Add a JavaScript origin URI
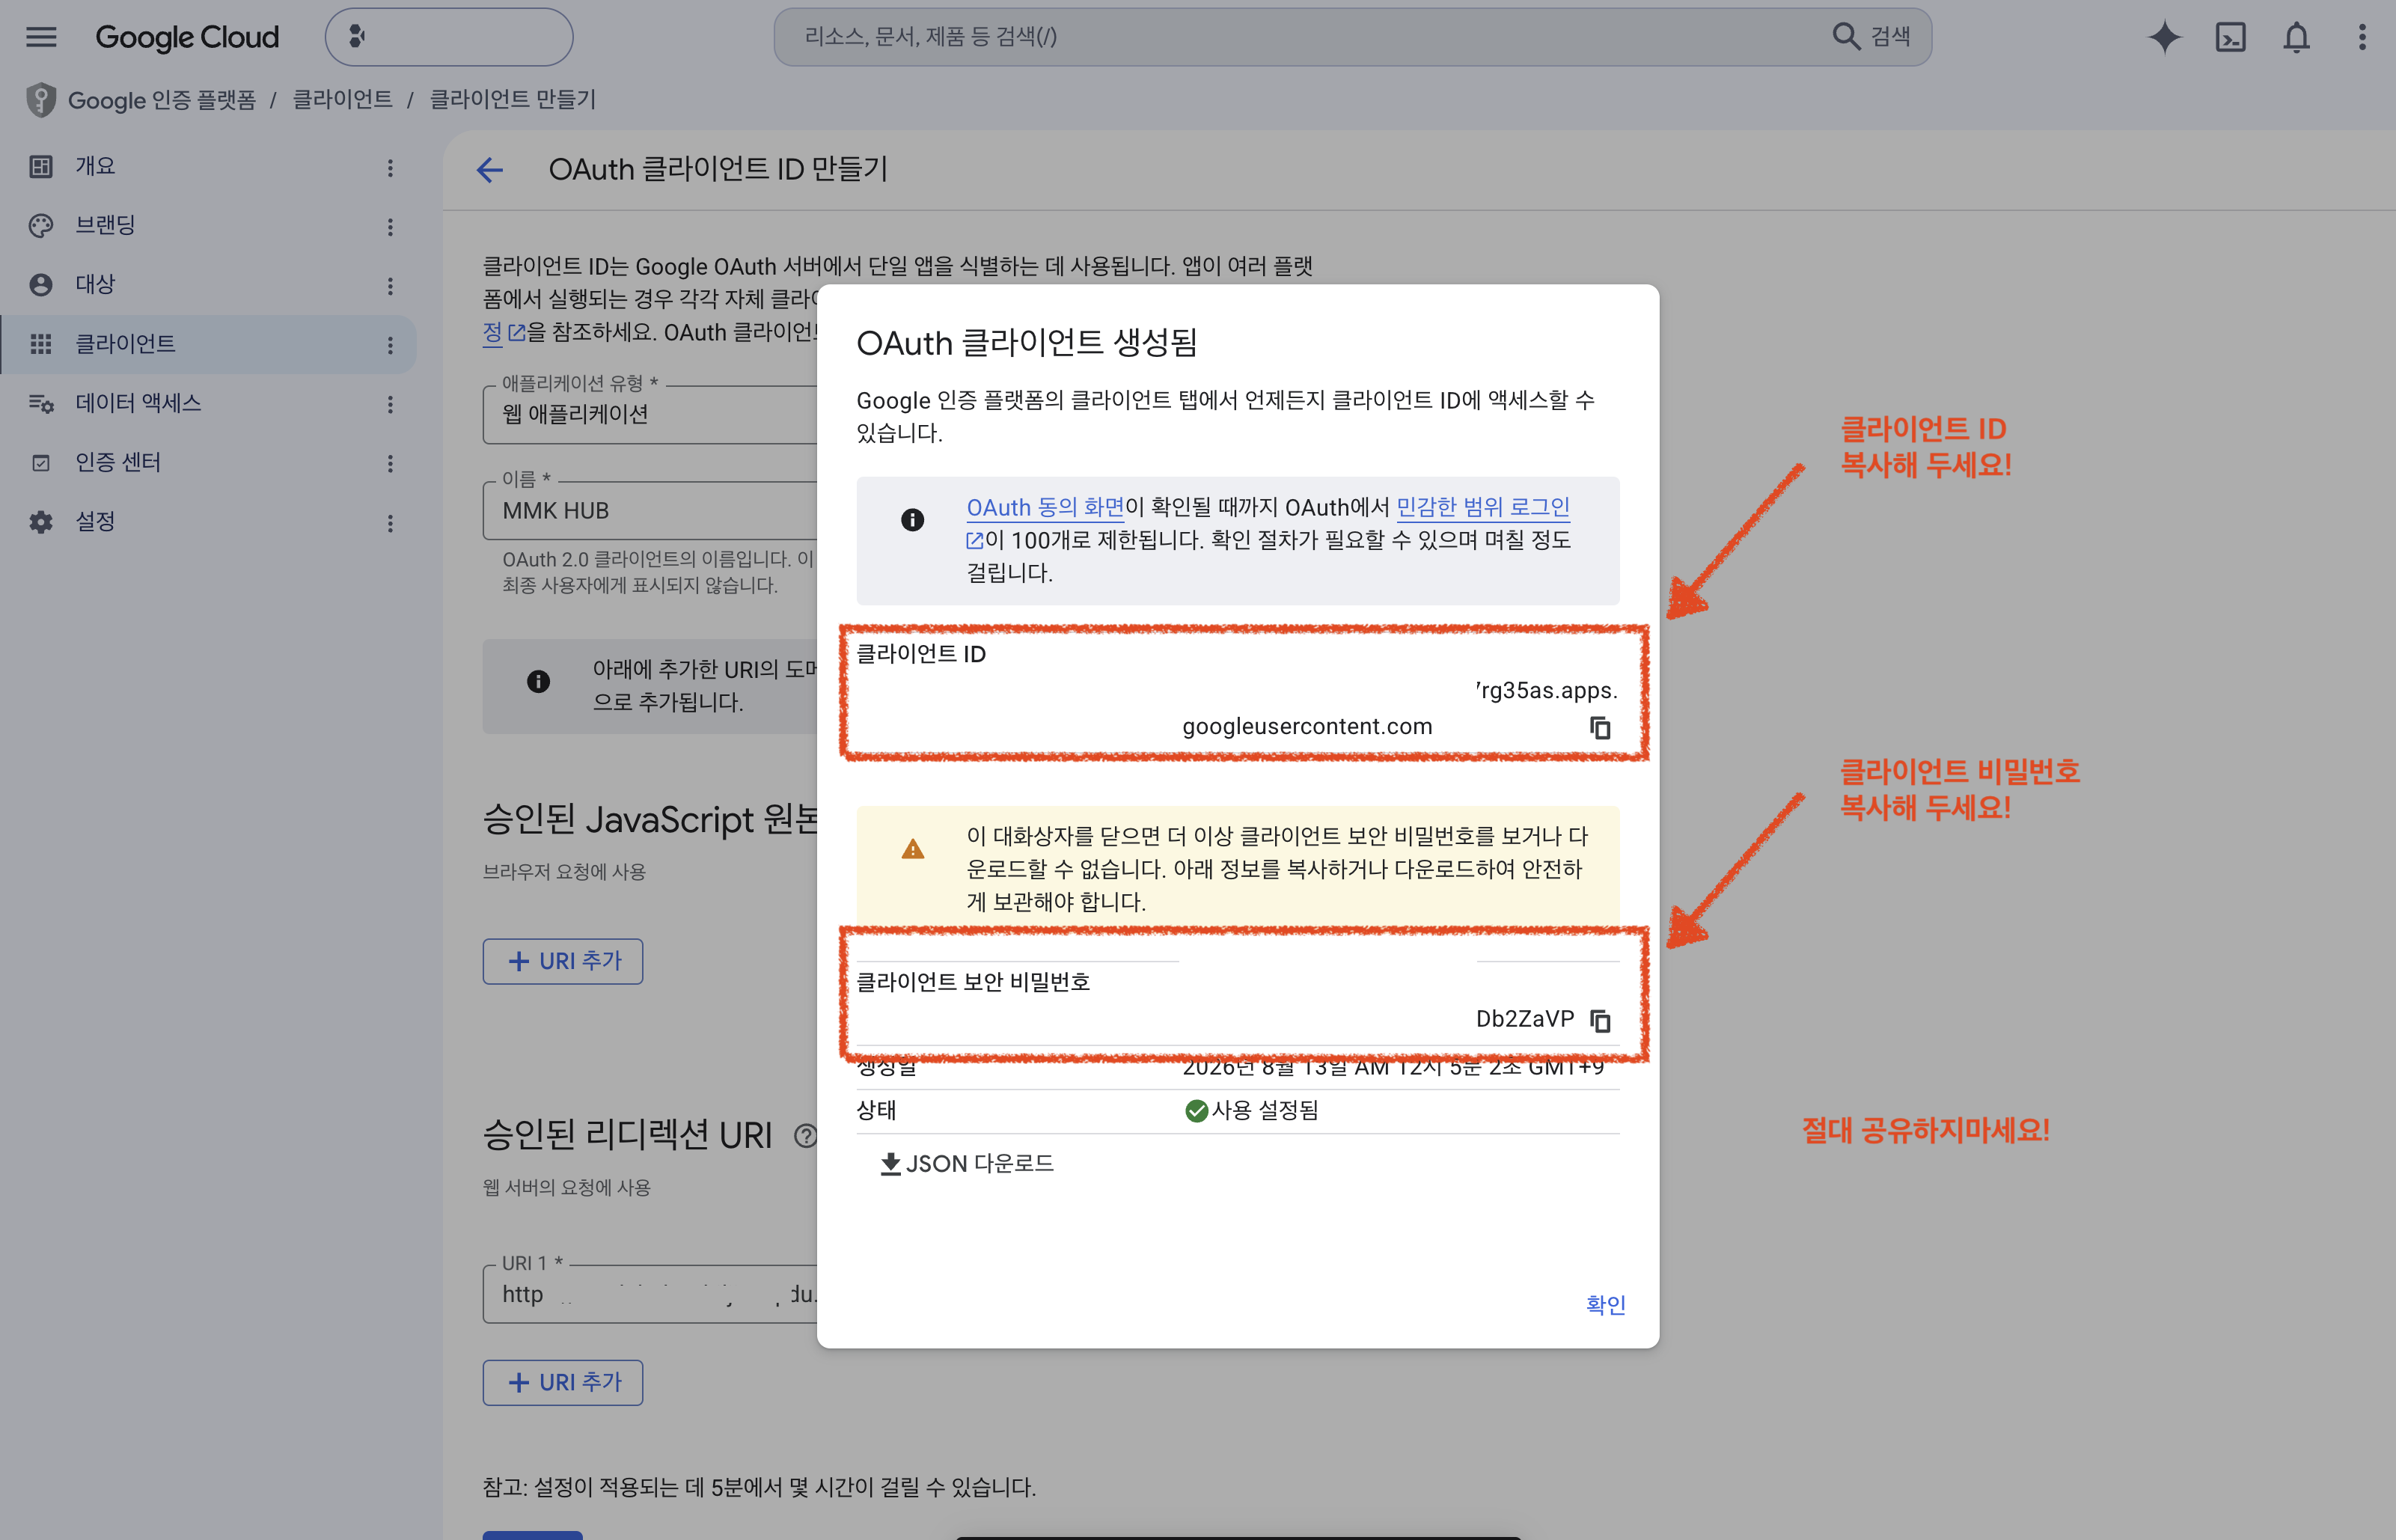Screen dimensions: 2396x1540 coord(563,961)
